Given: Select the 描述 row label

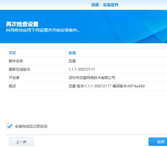Looking at the screenshot, I should 12,86.
